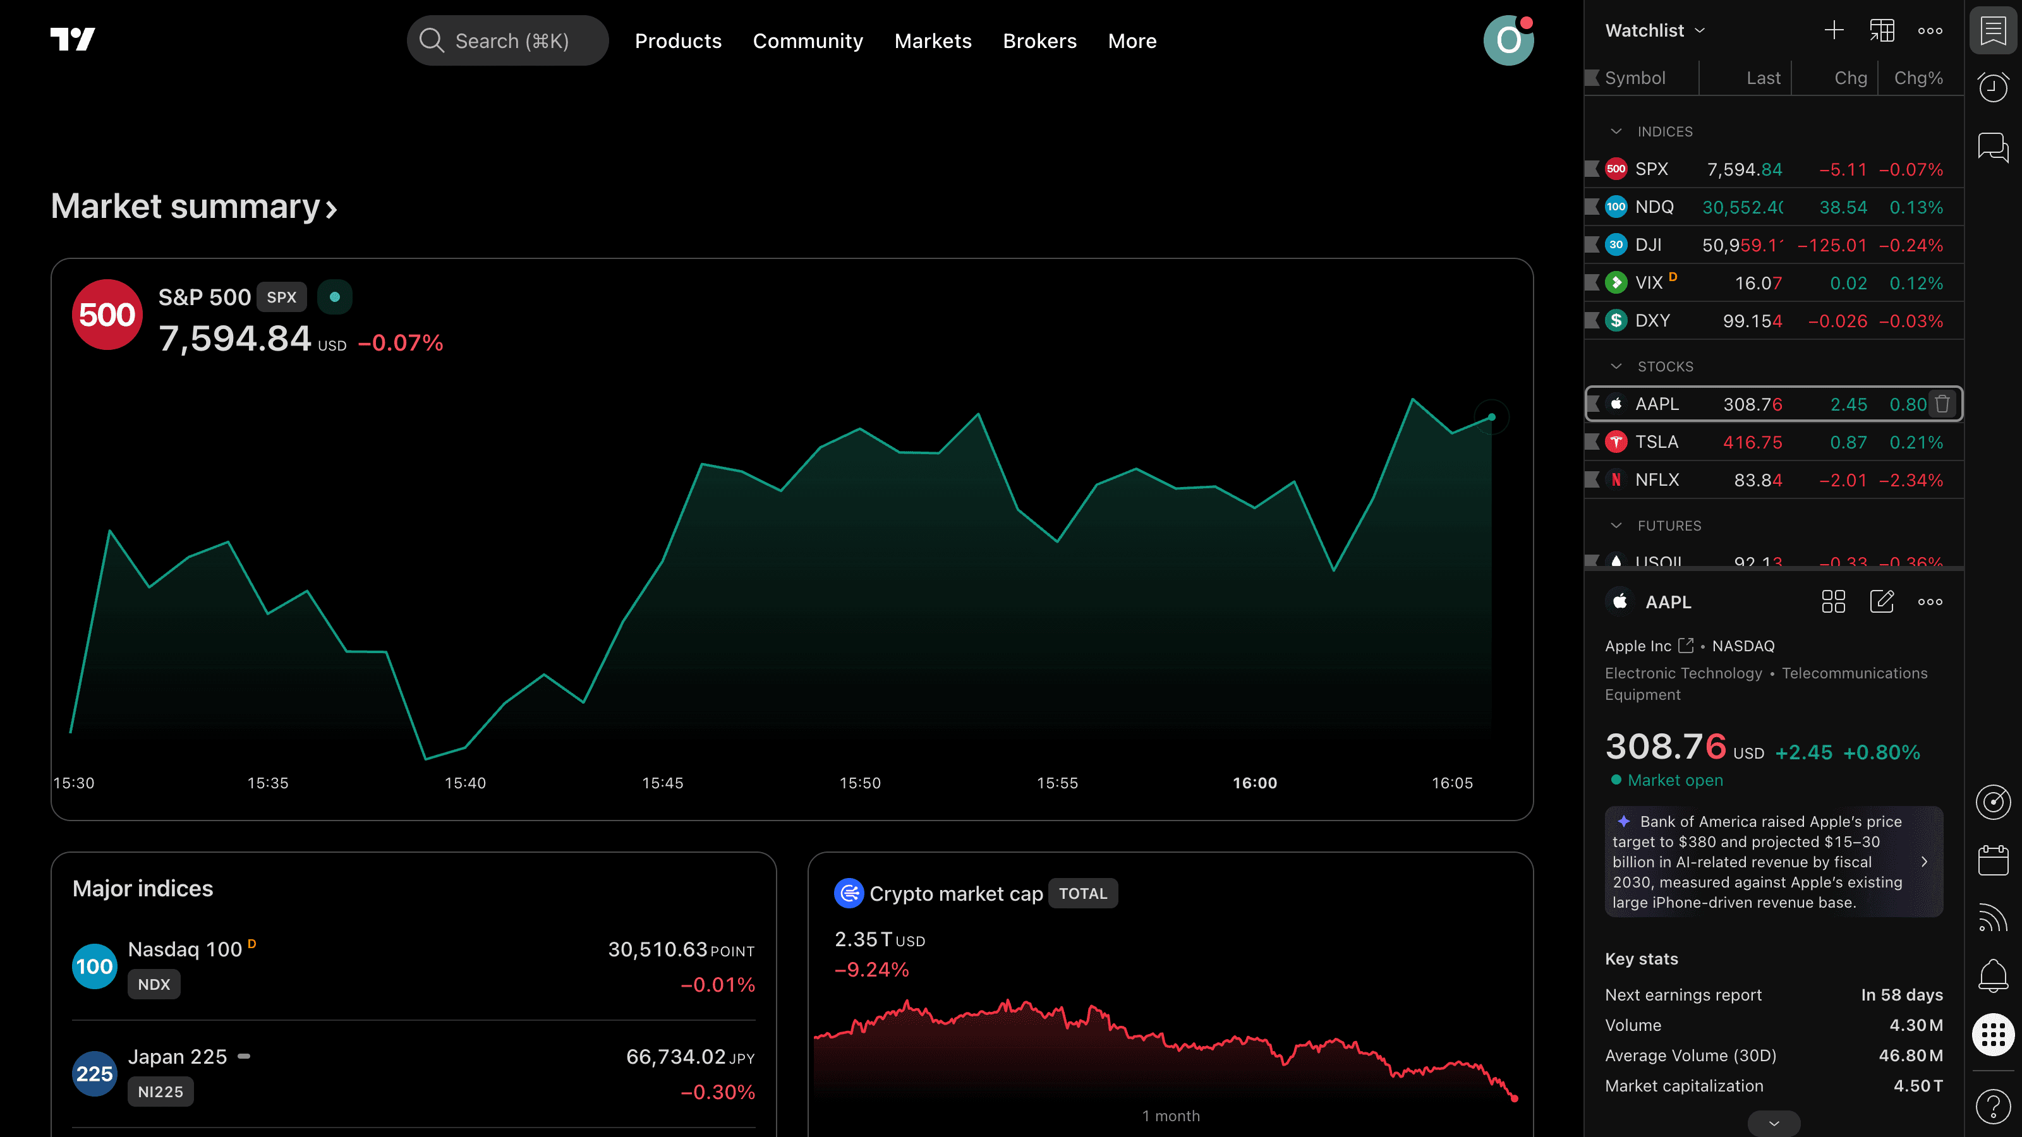Toggle the flag on TSLA row
The width and height of the screenshot is (2022, 1137).
click(x=1592, y=442)
